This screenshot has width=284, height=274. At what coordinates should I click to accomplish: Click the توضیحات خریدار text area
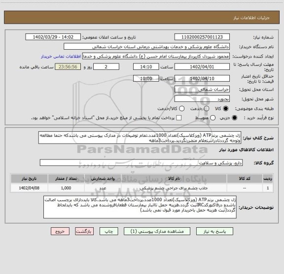(x=140, y=207)
